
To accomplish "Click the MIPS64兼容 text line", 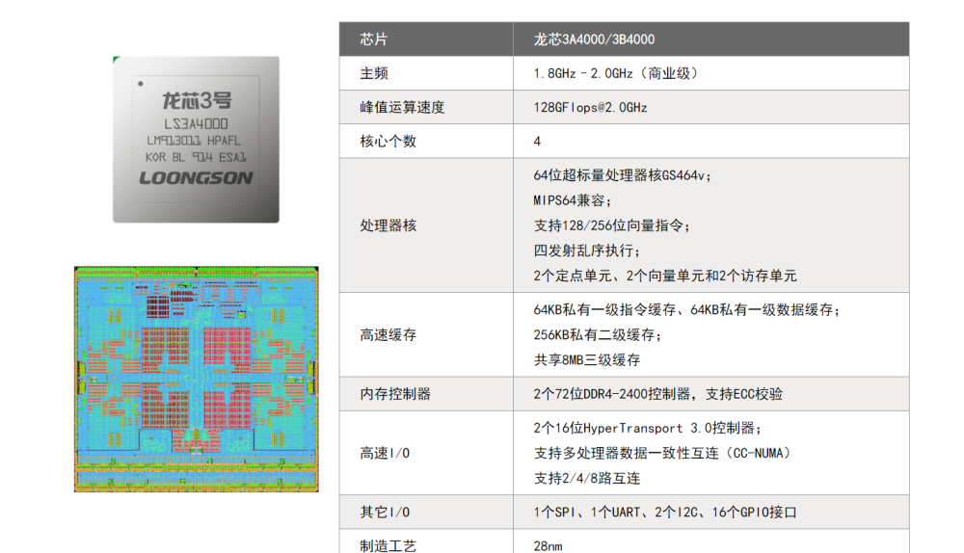I will click(x=573, y=200).
